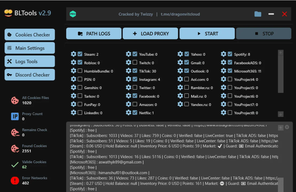Screen dimensions: 296x192
Task: Click the log panel scrollbar thumb
Action: [281, 185]
